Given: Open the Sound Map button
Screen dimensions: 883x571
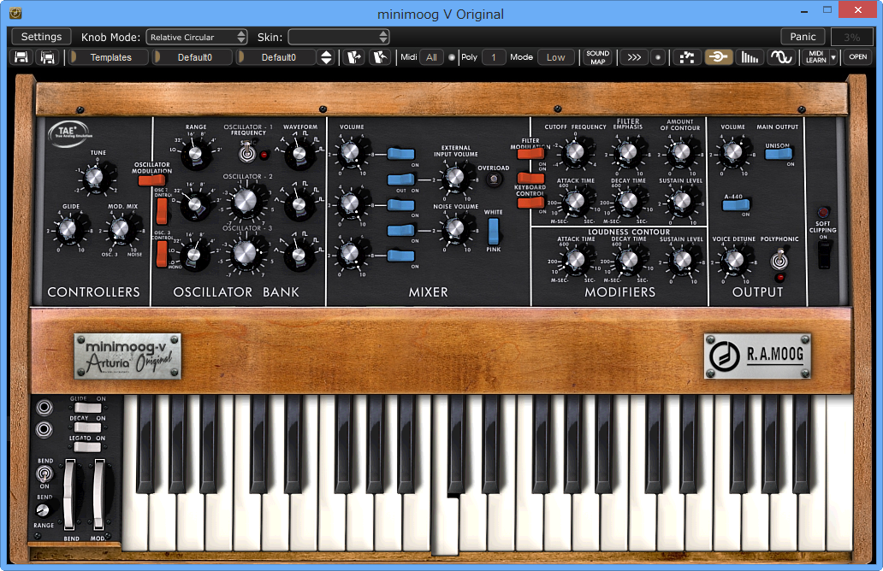Looking at the screenshot, I should tap(597, 57).
